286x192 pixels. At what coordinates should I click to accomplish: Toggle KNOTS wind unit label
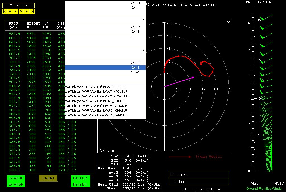[278, 183]
